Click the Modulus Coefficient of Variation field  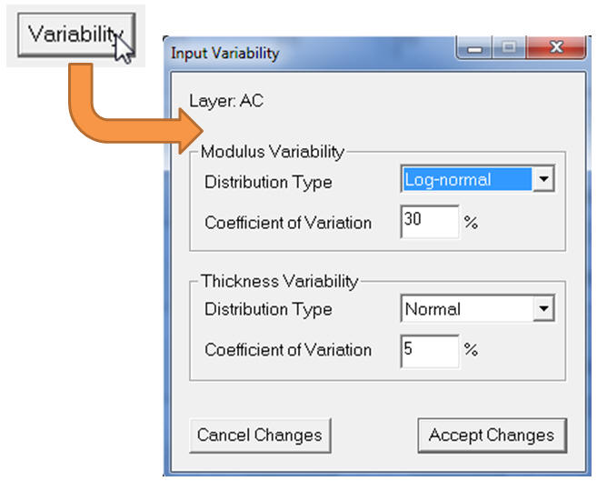point(429,221)
